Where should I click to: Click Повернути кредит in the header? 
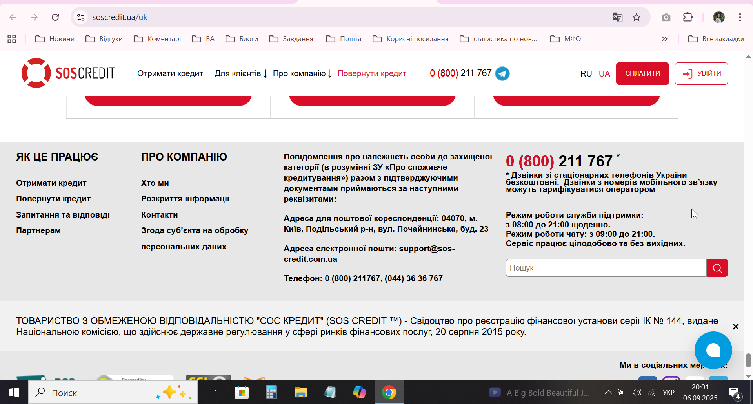[372, 73]
